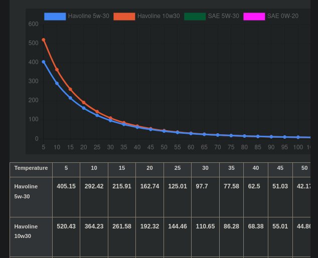318x258 pixels.
Task: Click the orange data point at temperature 15
Action: pos(70,89)
